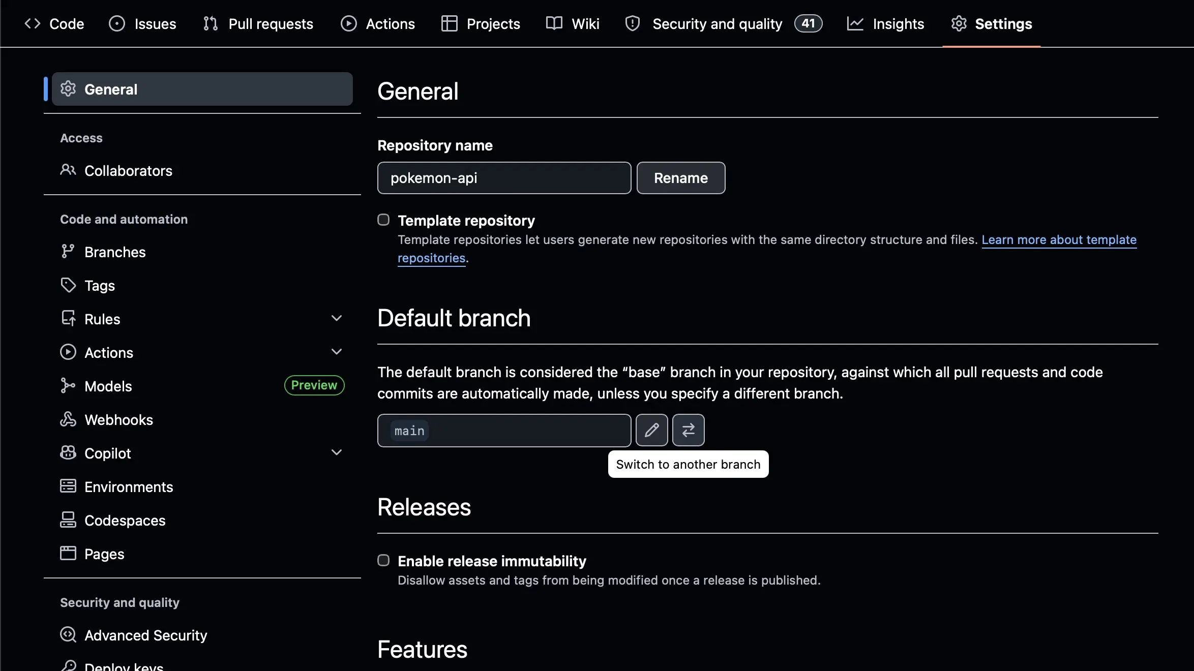Click the sidebar Actions play icon
This screenshot has width=1194, height=671.
point(68,352)
